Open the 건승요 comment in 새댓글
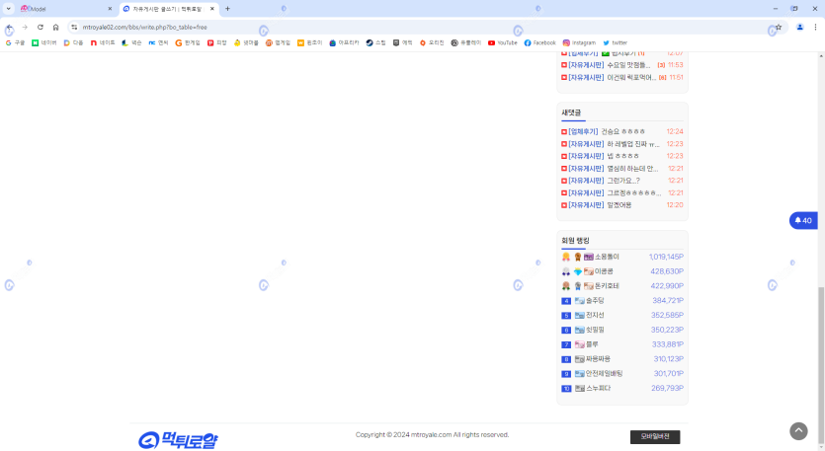The width and height of the screenshot is (825, 451). click(x=622, y=131)
